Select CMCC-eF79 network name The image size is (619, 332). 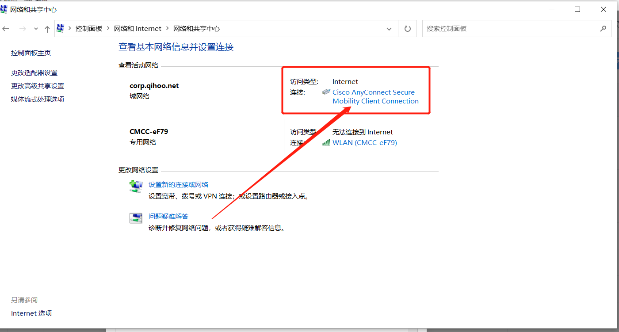tap(149, 131)
